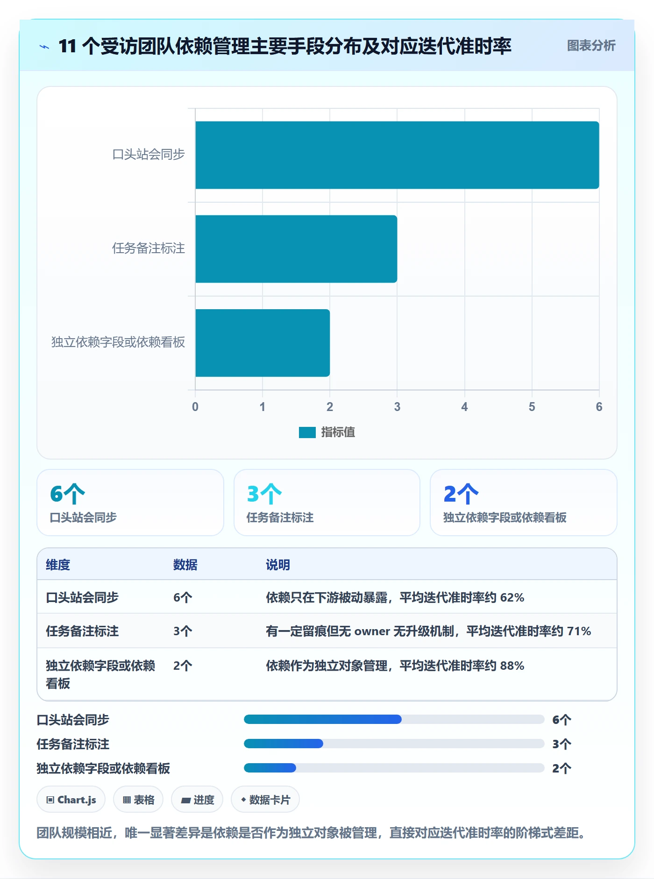Click the 进度 tag chip
Screen dimensions: 654x879
coord(197,800)
